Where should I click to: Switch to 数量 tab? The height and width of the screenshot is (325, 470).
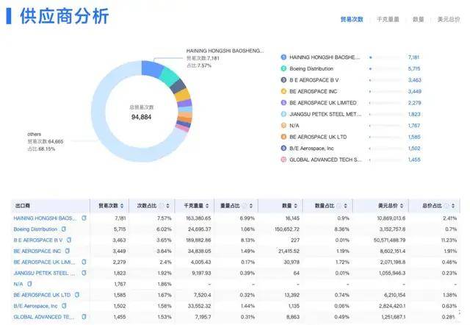coord(418,20)
